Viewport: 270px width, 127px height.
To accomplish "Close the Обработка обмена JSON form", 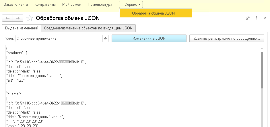I will pyautogui.click(x=265, y=18).
